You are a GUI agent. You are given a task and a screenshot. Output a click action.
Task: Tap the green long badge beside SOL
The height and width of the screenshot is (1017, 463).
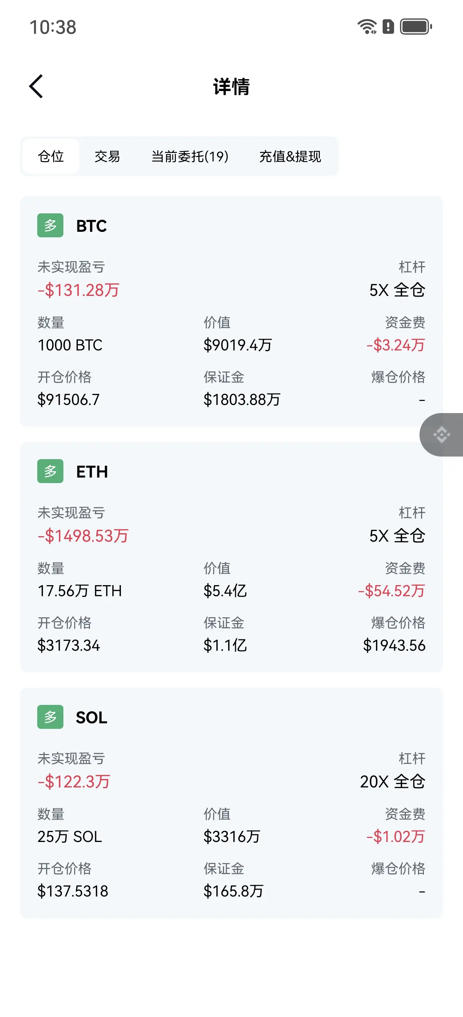(50, 717)
